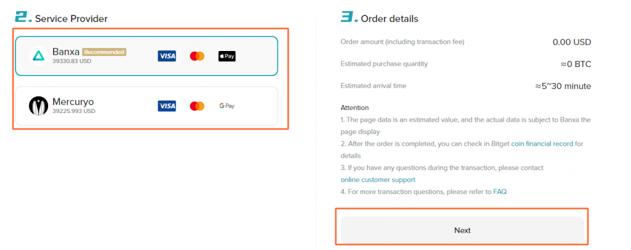Click the Mastercard icon in Mercuryo row
Viewport: 631px width, 250px height.
pos(197,106)
